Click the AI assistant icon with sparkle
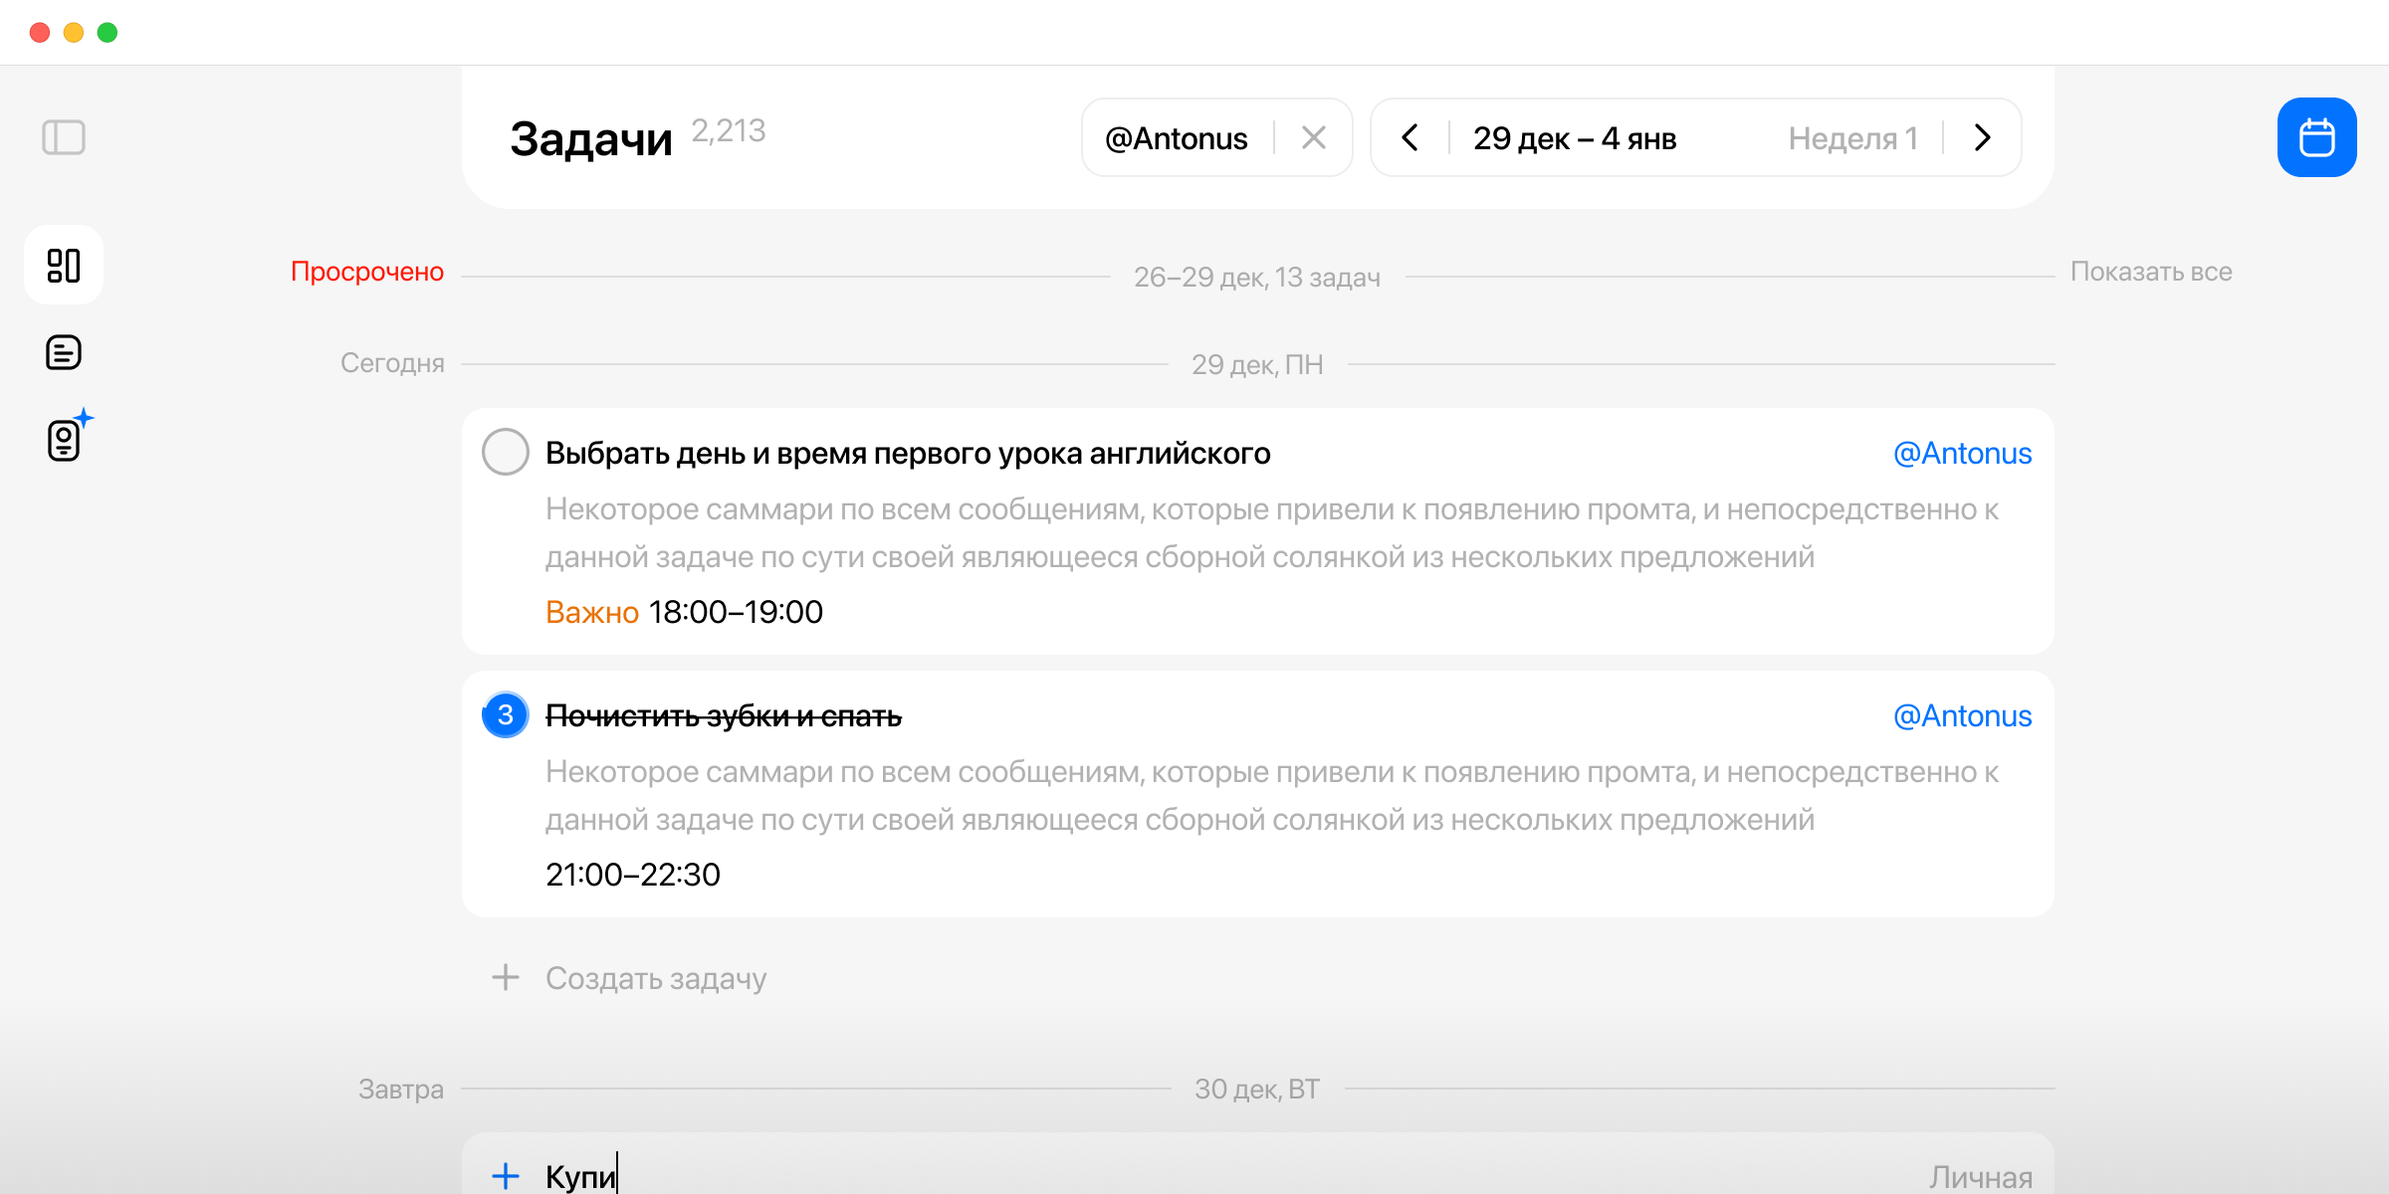Viewport: 2389px width, 1194px height. [63, 440]
